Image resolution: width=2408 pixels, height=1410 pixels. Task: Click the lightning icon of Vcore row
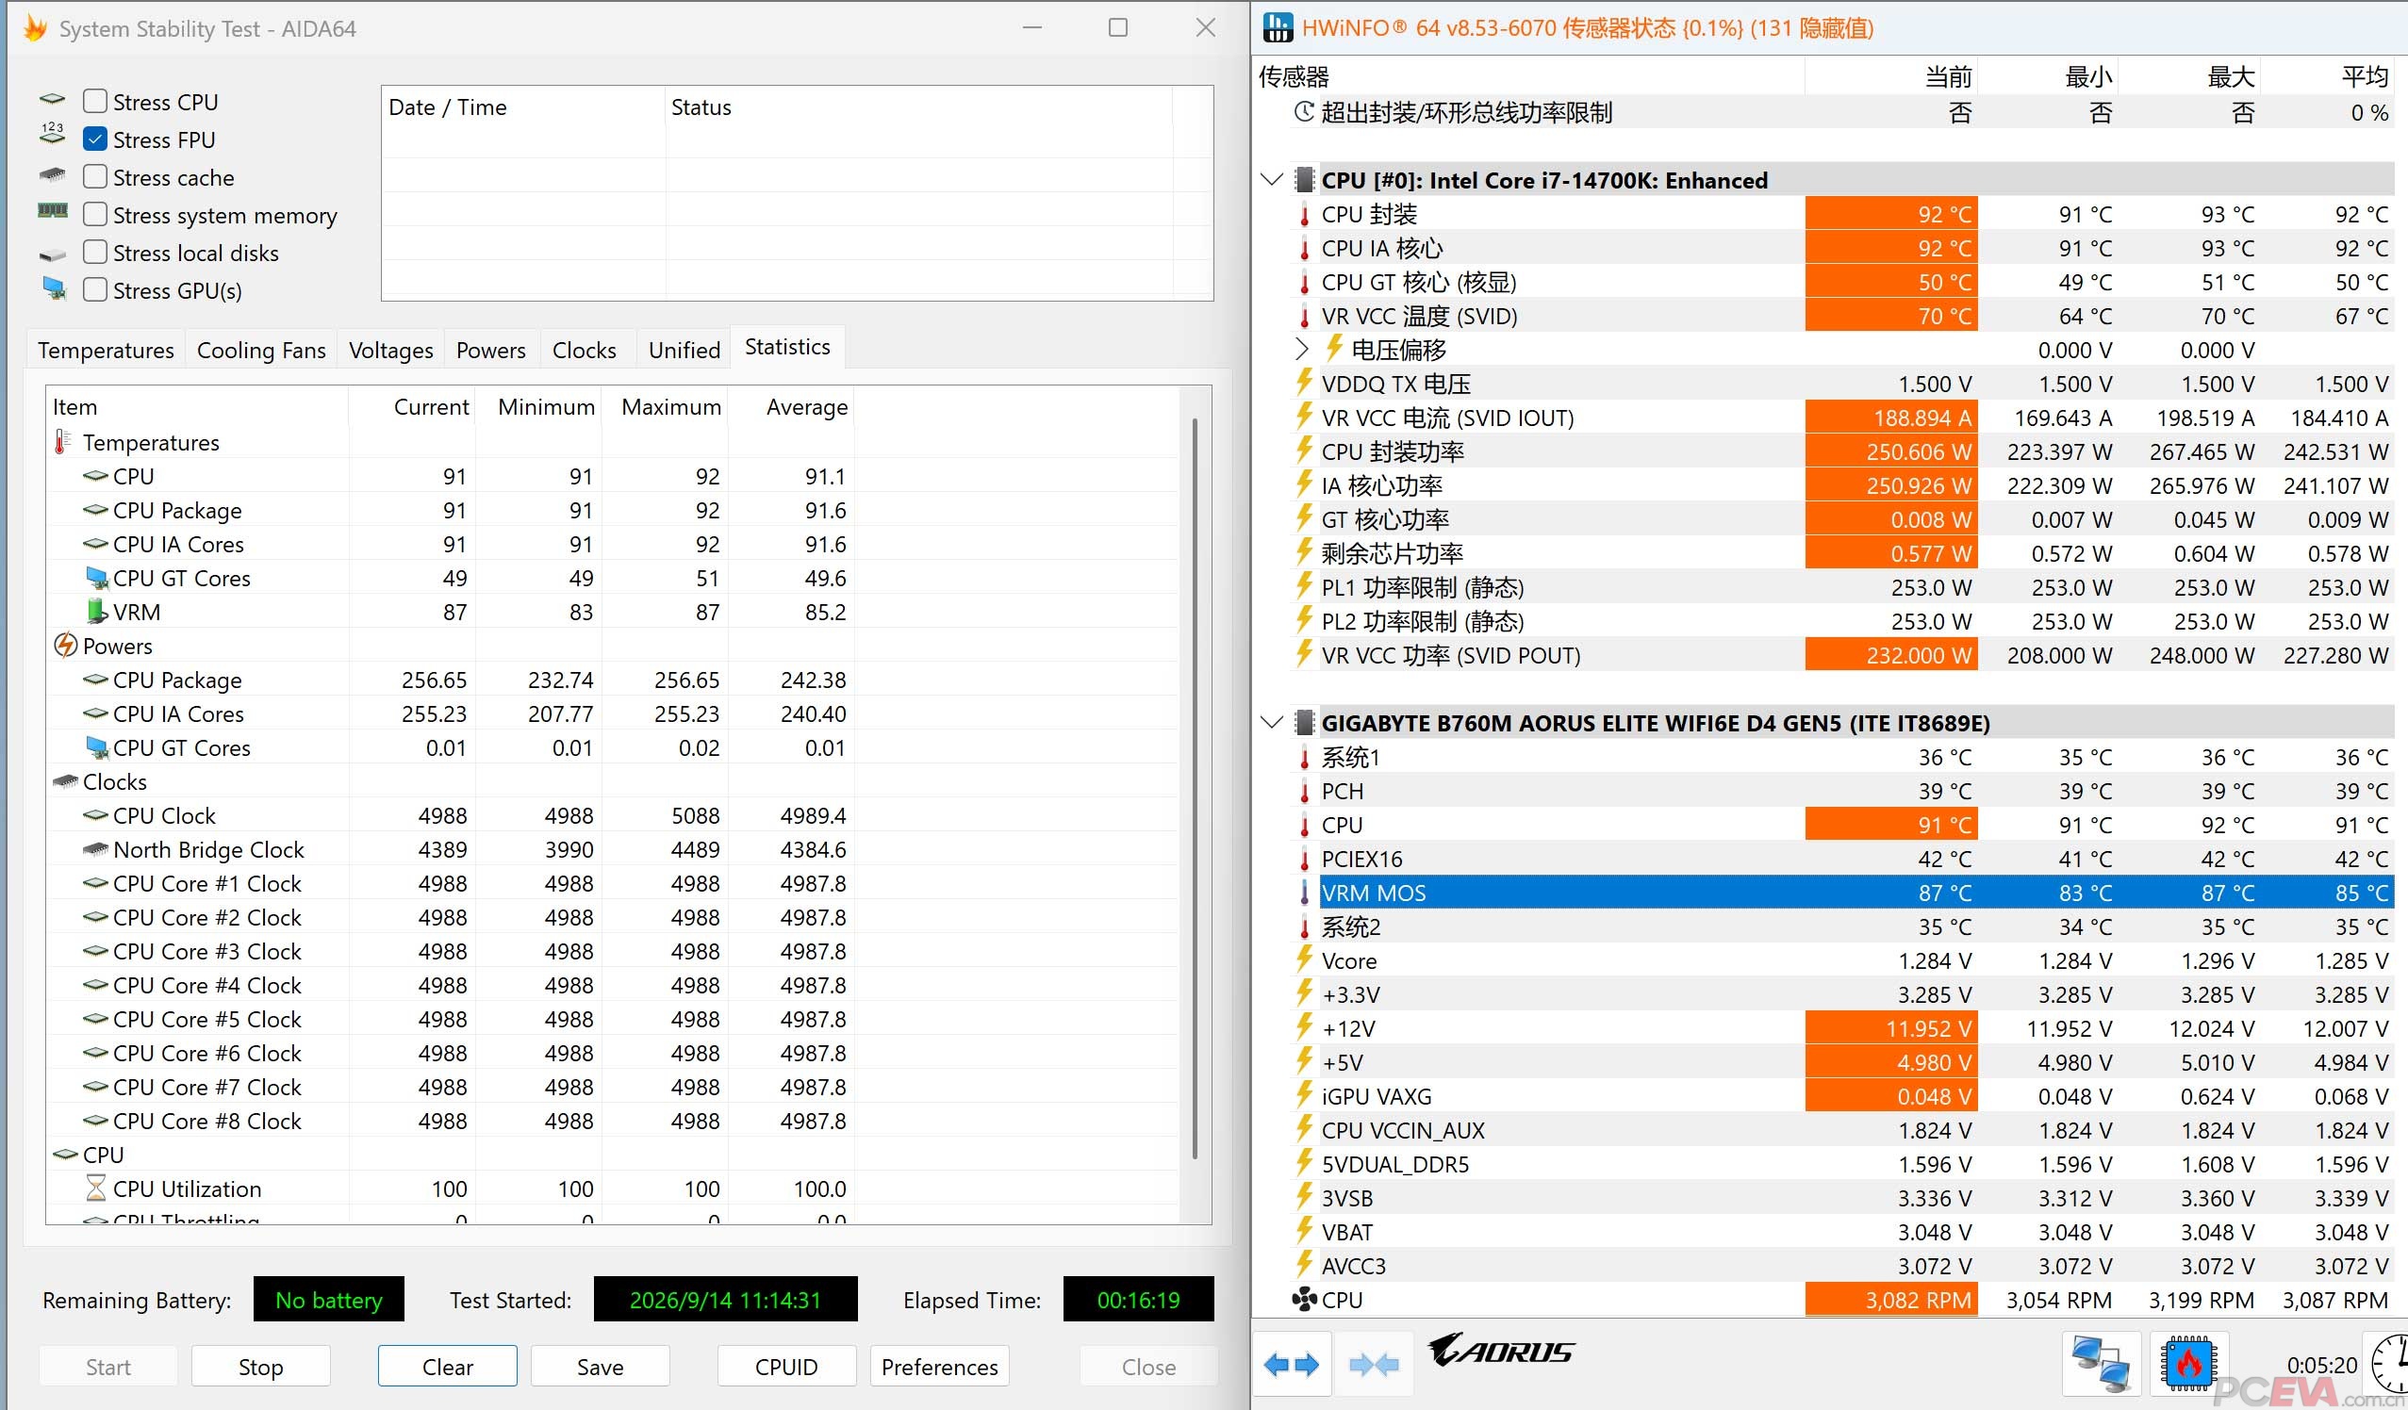click(1303, 959)
